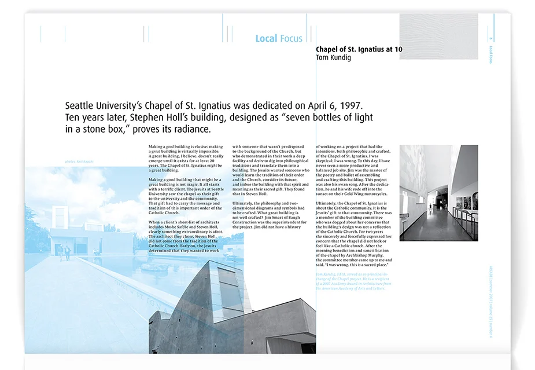Click paragraph starting 'with someone that wasn't predisposed'

pyautogui.click(x=271, y=170)
